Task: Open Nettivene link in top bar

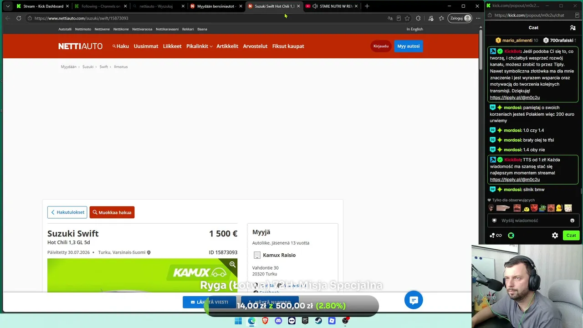Action: coord(102,29)
